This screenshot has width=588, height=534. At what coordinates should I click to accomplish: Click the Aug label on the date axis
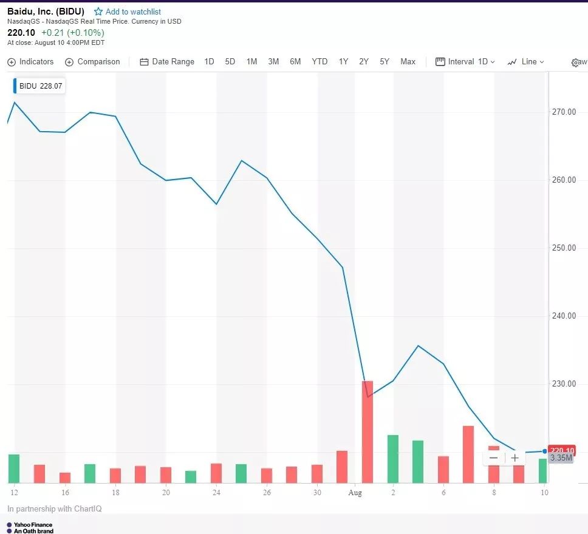[x=355, y=492]
